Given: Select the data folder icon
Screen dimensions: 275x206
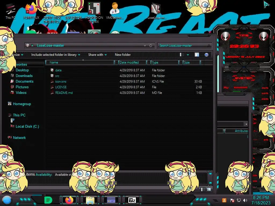Looking at the screenshot, I should [52, 70].
